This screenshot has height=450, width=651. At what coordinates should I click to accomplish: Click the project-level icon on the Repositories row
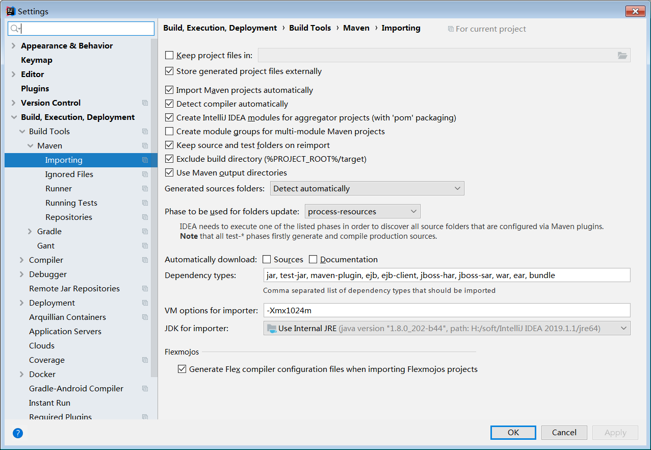click(x=145, y=217)
